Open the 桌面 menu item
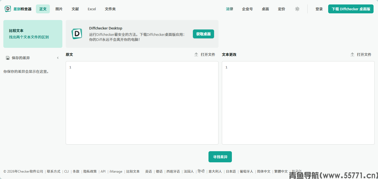 pyautogui.click(x=265, y=9)
